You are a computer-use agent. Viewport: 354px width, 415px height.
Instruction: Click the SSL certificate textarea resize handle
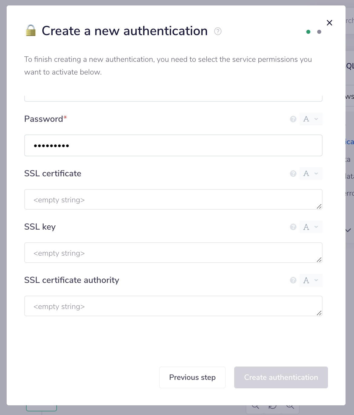click(x=319, y=207)
